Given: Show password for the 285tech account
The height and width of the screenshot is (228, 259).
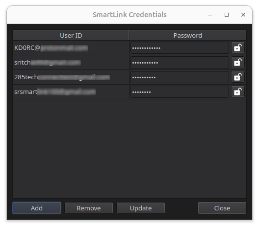Looking at the screenshot, I should coord(238,77).
